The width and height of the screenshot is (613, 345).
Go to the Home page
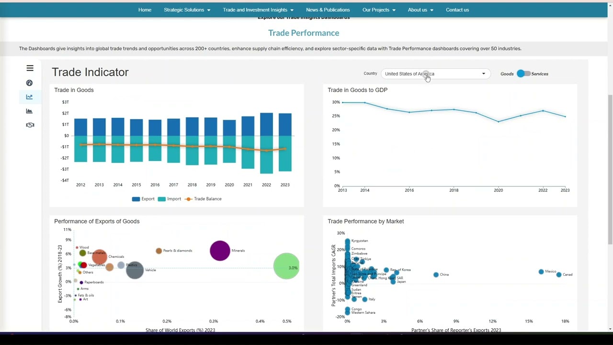point(145,10)
